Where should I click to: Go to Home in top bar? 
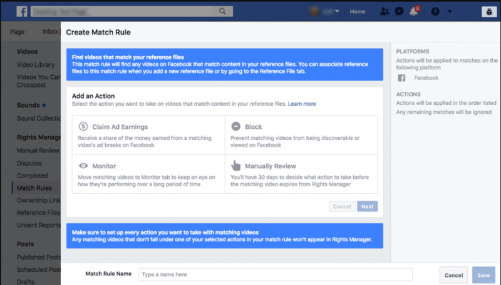point(357,11)
